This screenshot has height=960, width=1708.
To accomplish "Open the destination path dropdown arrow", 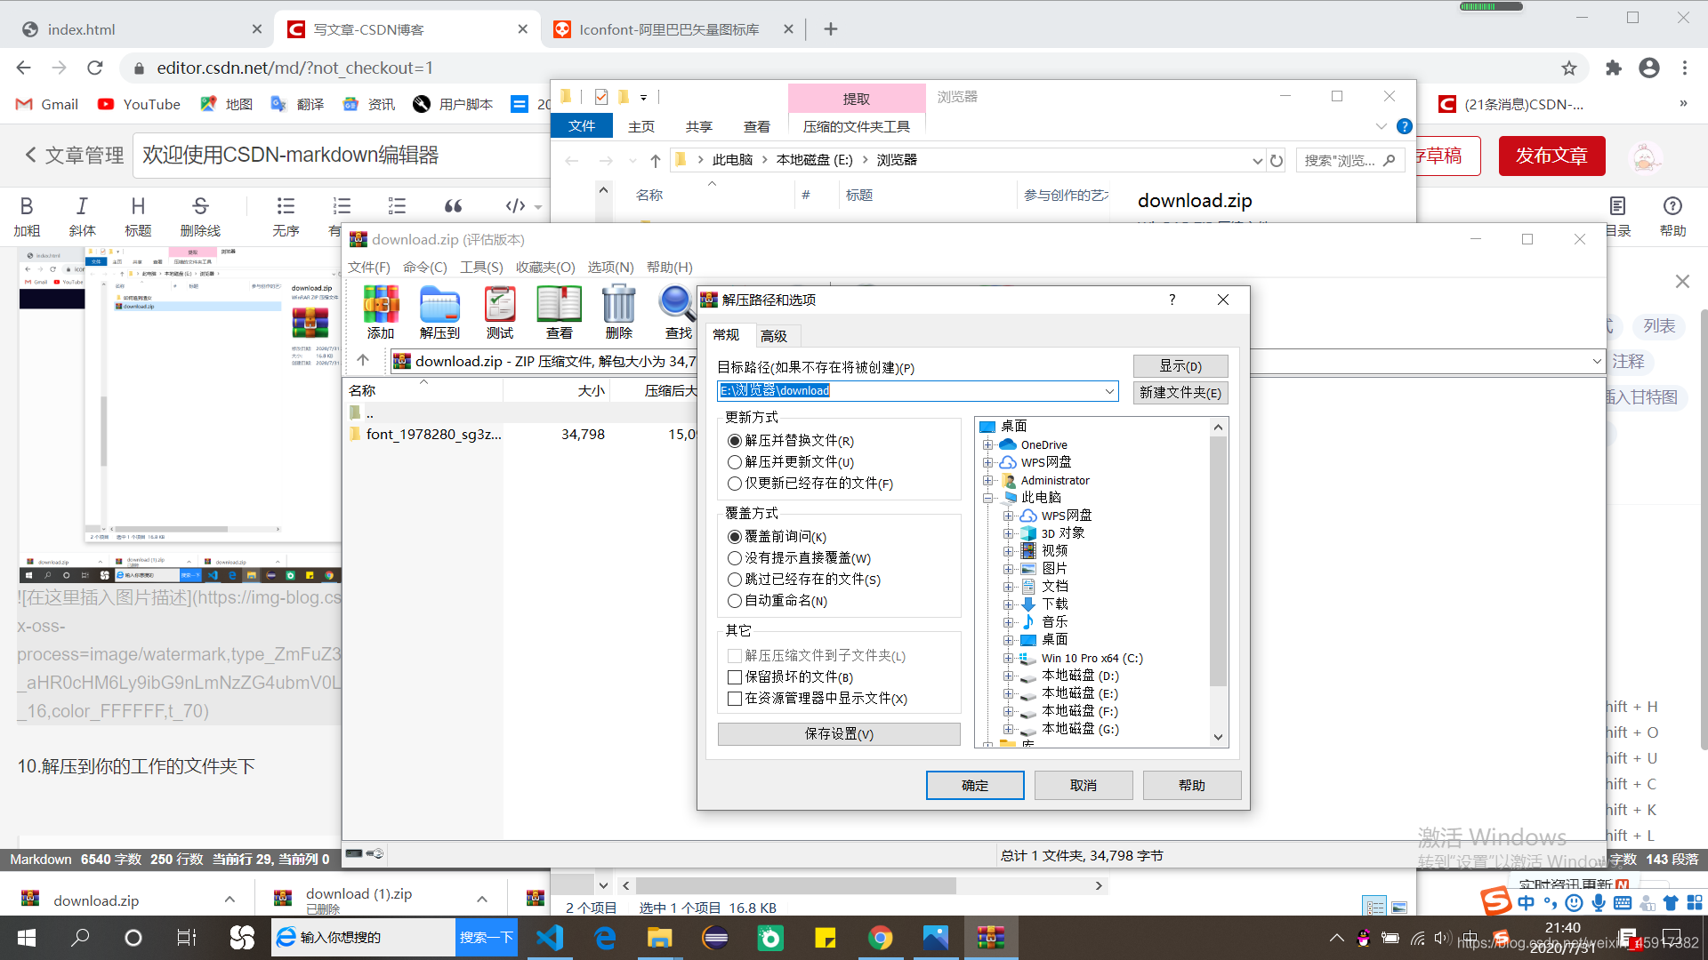I will click(1109, 391).
